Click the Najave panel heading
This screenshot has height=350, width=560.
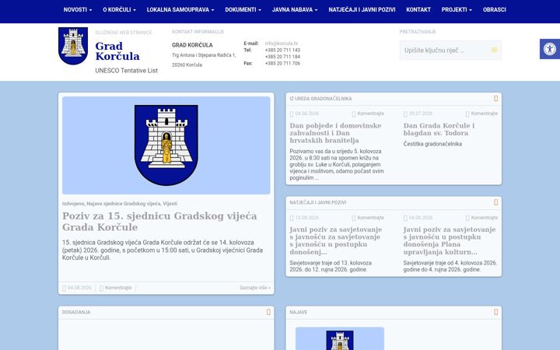(298, 312)
